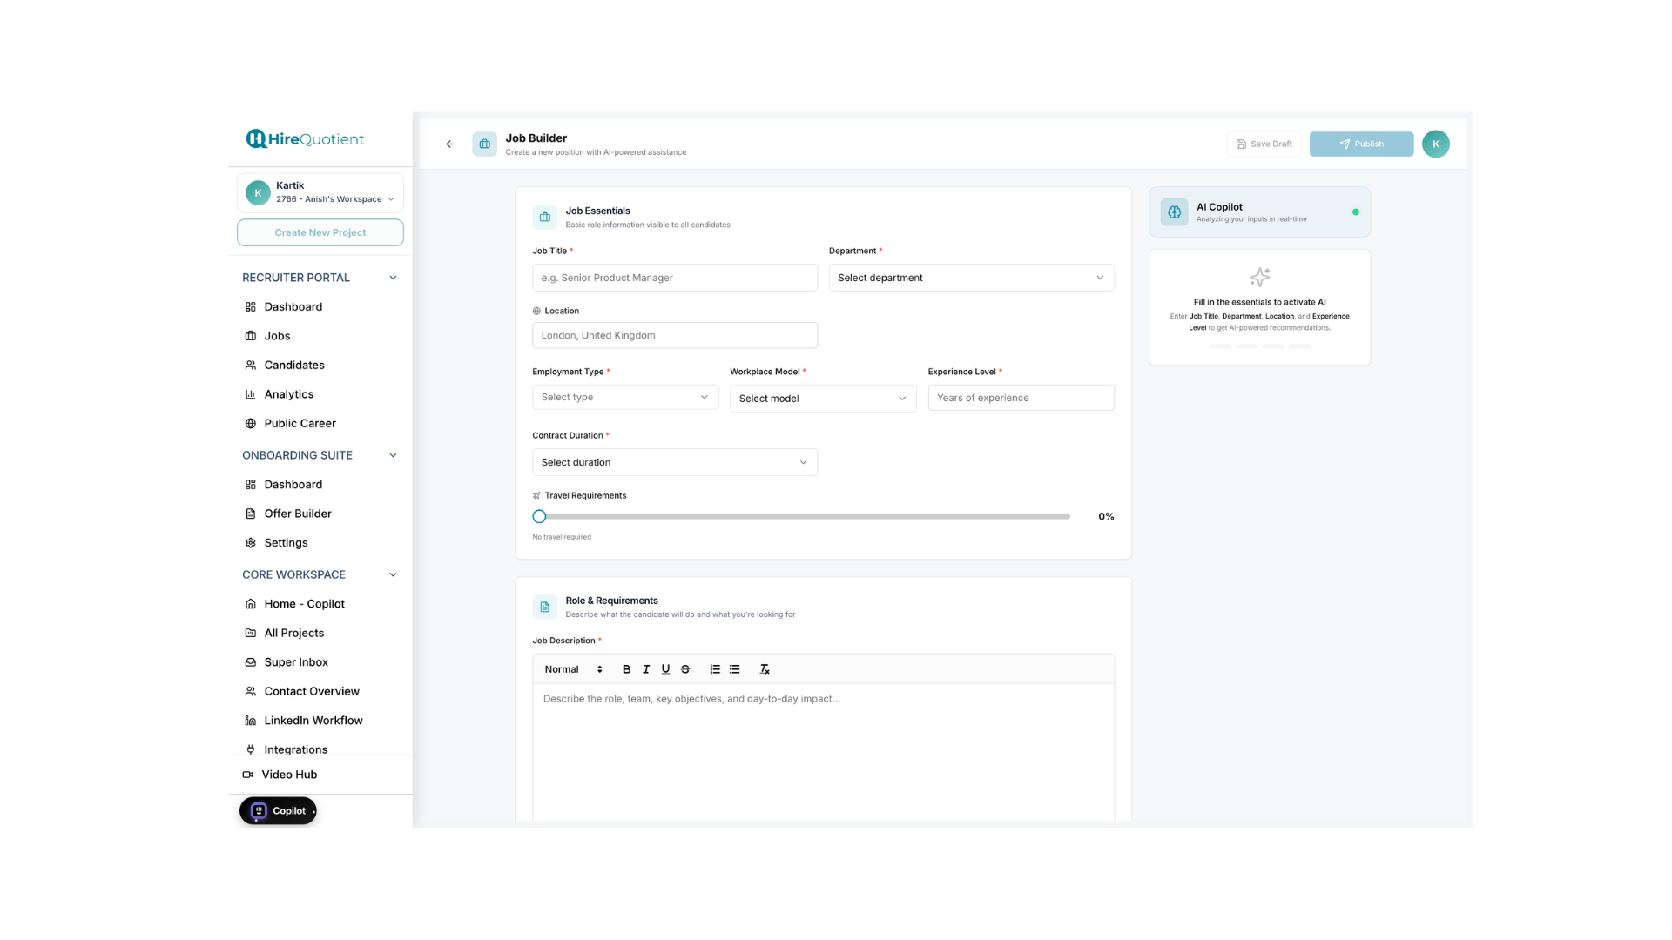Clear text formatting in editor
Viewport: 1672px width, 940px height.
(764, 669)
